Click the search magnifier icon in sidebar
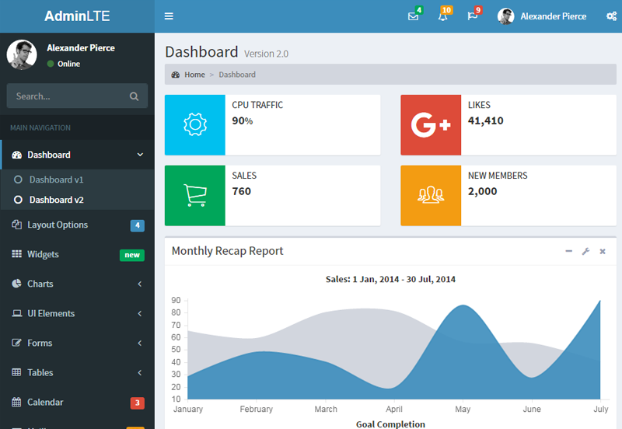Image resolution: width=622 pixels, height=429 pixels. point(134,96)
